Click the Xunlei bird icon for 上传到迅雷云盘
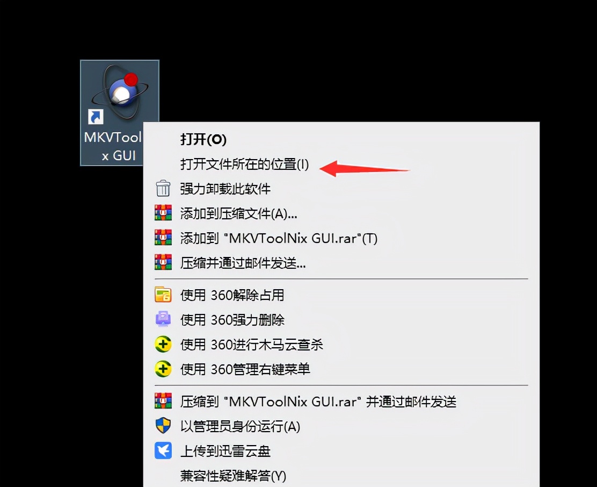 tap(163, 450)
